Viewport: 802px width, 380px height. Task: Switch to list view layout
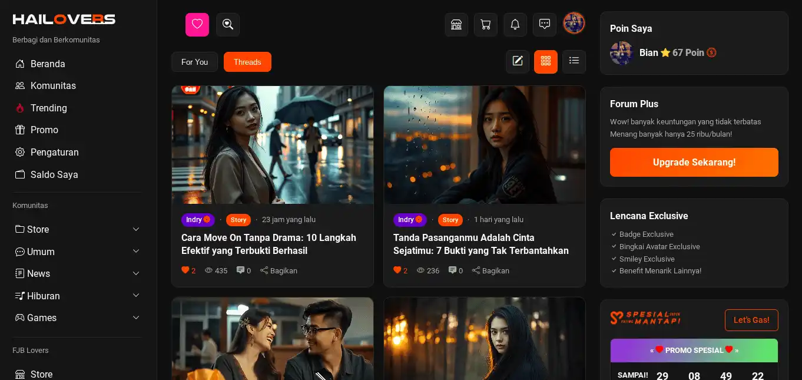pos(574,61)
